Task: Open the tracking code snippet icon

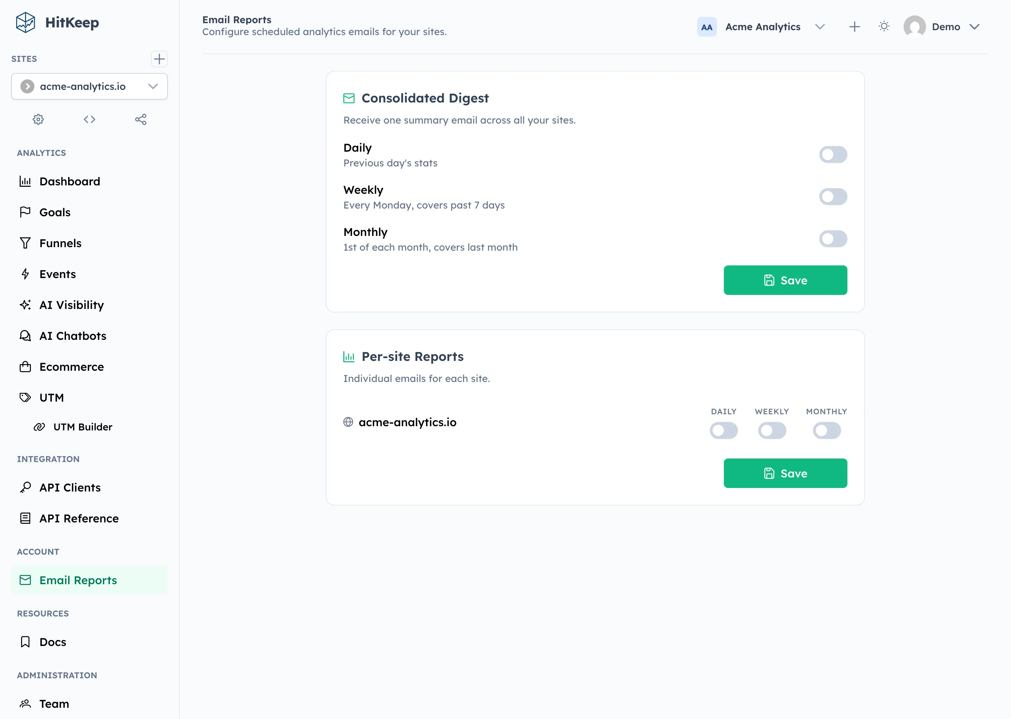Action: tap(89, 119)
